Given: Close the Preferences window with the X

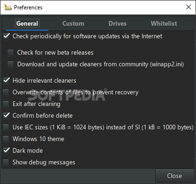Looking at the screenshot, I should [189, 7].
